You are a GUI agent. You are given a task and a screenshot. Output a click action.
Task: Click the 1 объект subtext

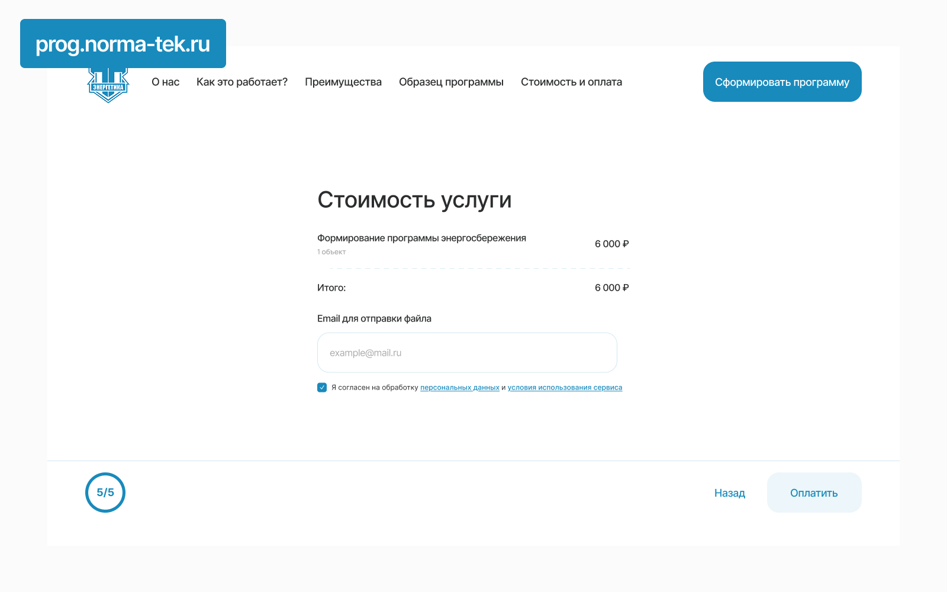pyautogui.click(x=331, y=252)
